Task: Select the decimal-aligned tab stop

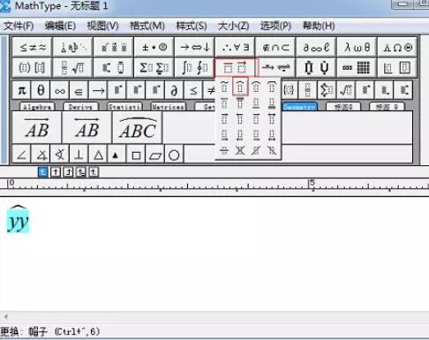Action: click(94, 172)
